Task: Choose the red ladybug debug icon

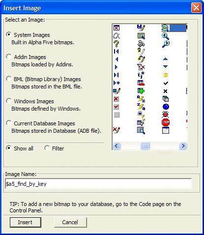Action: tap(165, 115)
